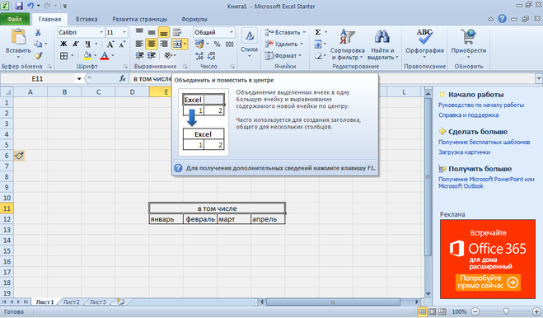Open the Calibri font name dropdown
This screenshot has width=543, height=318.
pos(101,32)
